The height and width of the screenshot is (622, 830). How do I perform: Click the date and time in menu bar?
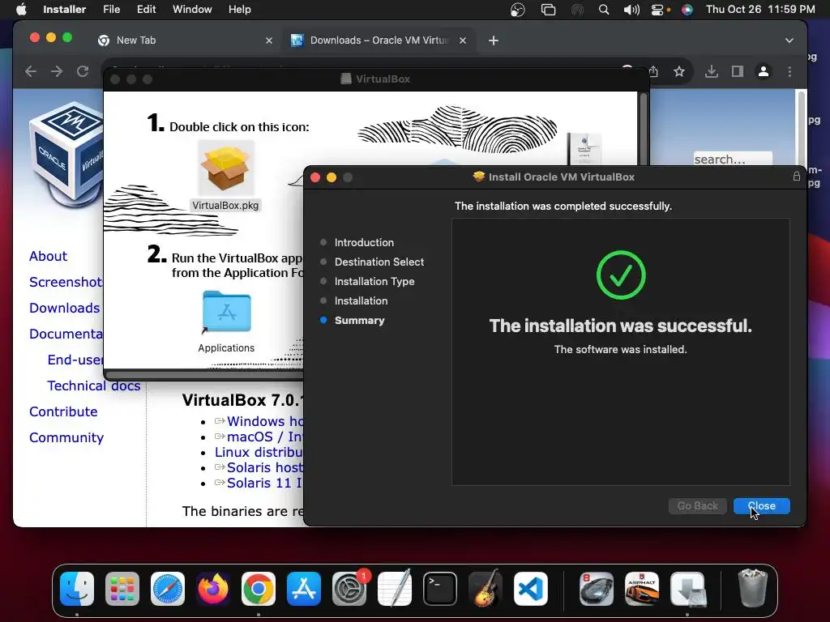(760, 10)
